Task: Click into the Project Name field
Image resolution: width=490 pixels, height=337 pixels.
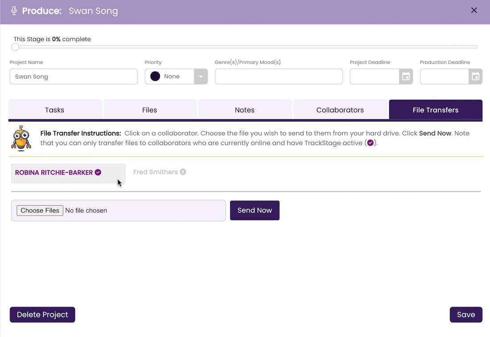Action: pyautogui.click(x=74, y=77)
